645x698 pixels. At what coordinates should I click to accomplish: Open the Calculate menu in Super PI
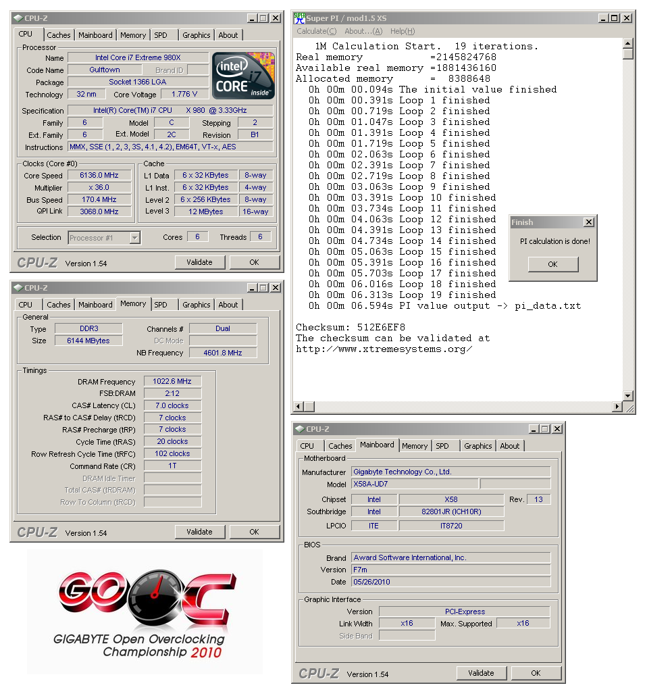[317, 31]
